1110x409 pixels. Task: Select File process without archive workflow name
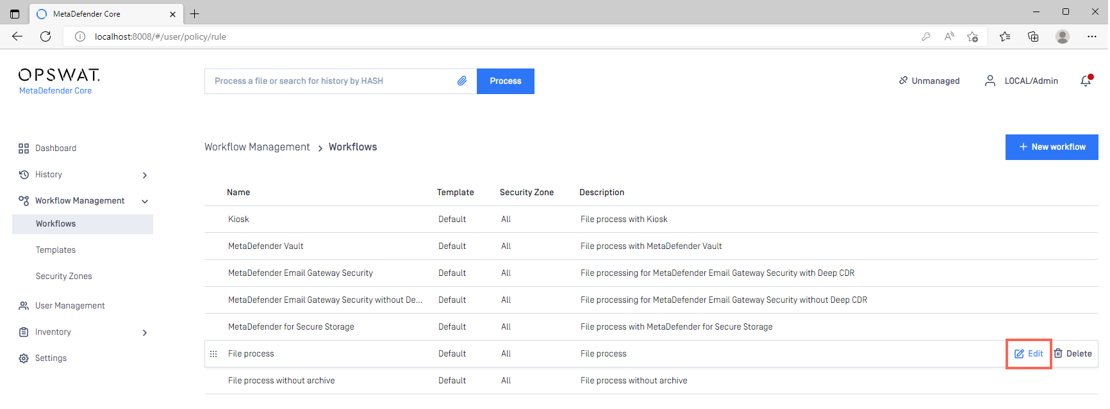click(x=281, y=381)
